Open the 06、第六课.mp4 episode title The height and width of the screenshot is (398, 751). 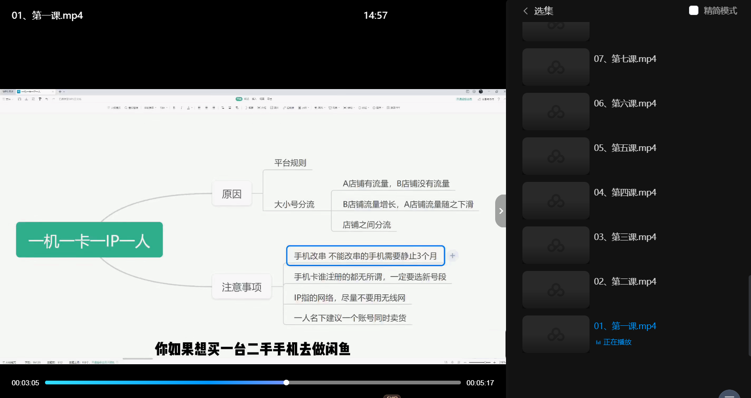[625, 103]
